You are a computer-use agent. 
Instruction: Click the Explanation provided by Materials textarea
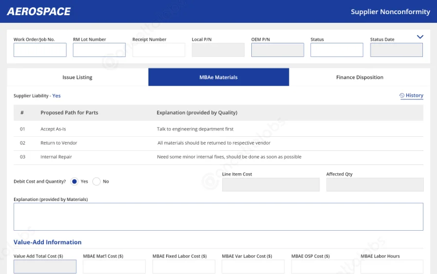click(218, 217)
